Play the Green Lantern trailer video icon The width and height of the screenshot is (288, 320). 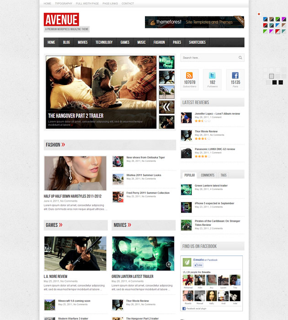169,264
